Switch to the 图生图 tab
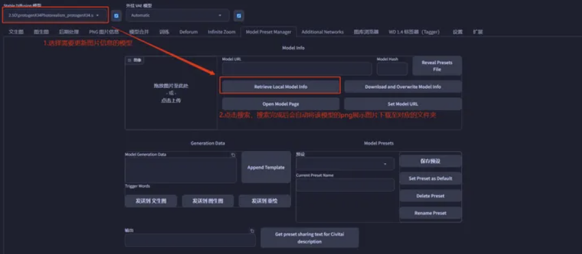The height and width of the screenshot is (254, 582). coord(41,32)
